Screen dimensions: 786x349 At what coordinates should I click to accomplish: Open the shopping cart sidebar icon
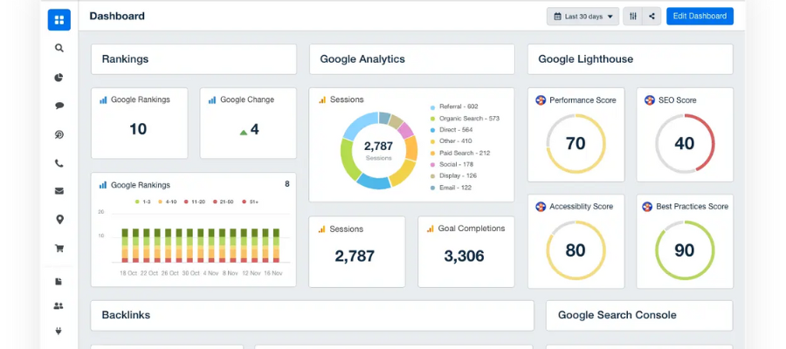59,249
